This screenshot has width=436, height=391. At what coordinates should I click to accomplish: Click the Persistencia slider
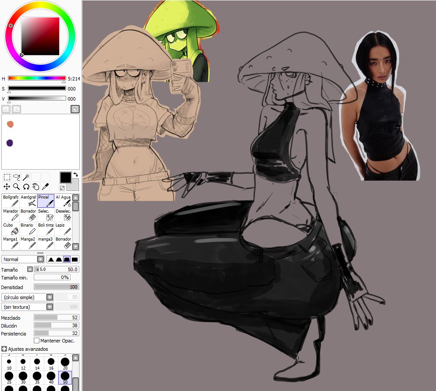(57, 333)
